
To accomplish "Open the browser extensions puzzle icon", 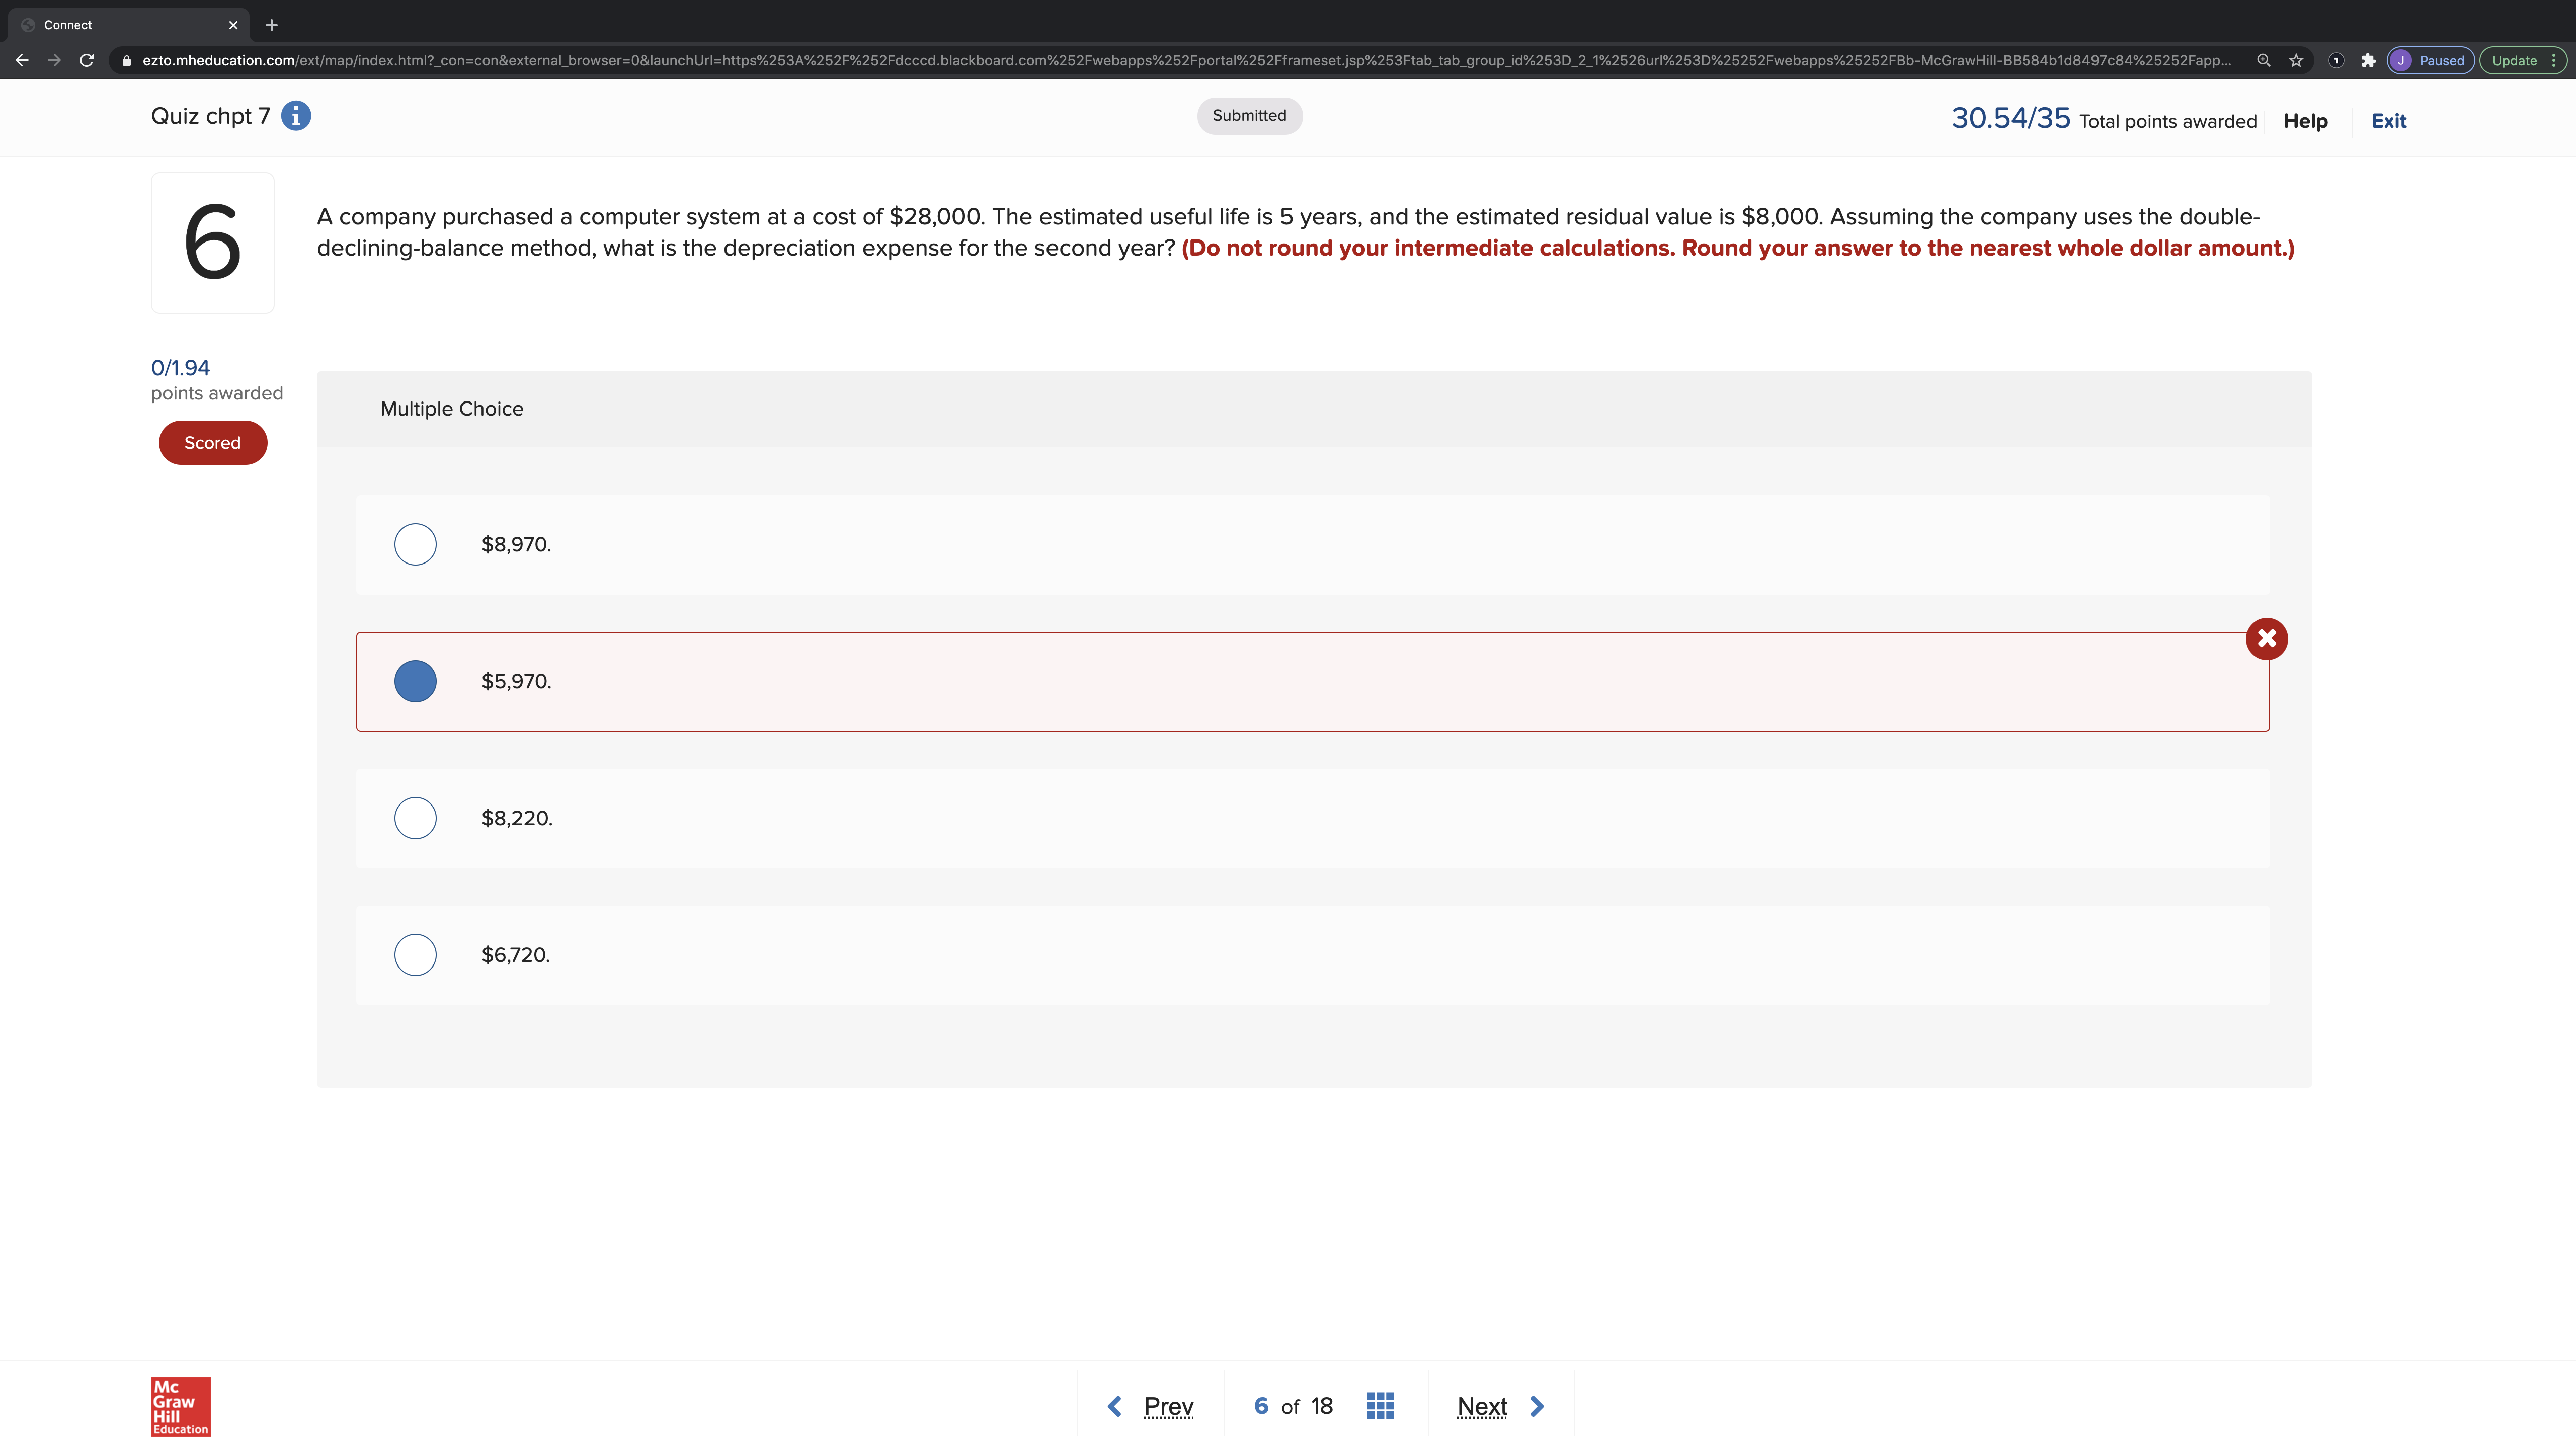I will pos(2368,61).
